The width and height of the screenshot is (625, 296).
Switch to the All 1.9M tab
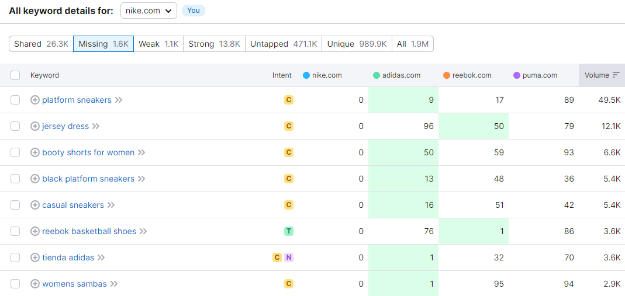413,44
